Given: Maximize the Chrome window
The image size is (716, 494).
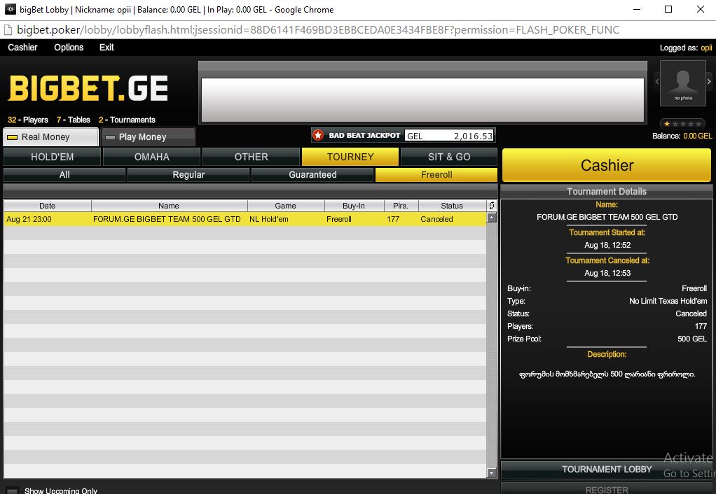Looking at the screenshot, I should point(668,9).
